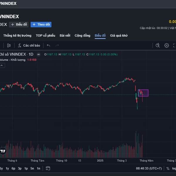The height and width of the screenshot is (176, 176).
Task: Click the Chỉ số VNINDEX · 1D legend title
Action: coord(16,55)
